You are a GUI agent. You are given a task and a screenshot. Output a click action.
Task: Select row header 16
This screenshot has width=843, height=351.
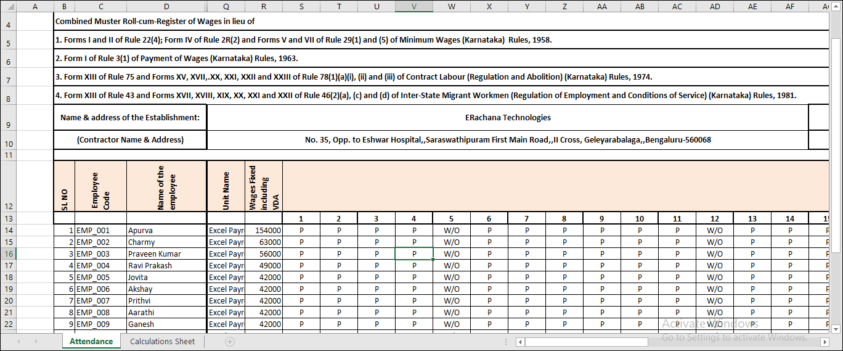tap(8, 254)
